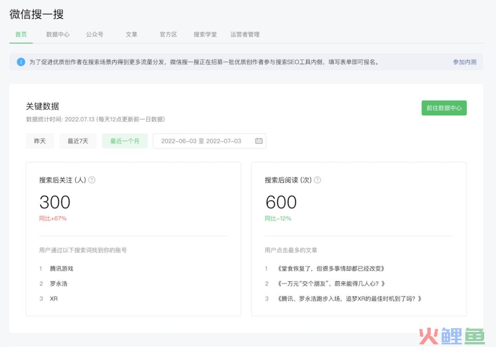Click the 前往数据中心 button

[444, 108]
